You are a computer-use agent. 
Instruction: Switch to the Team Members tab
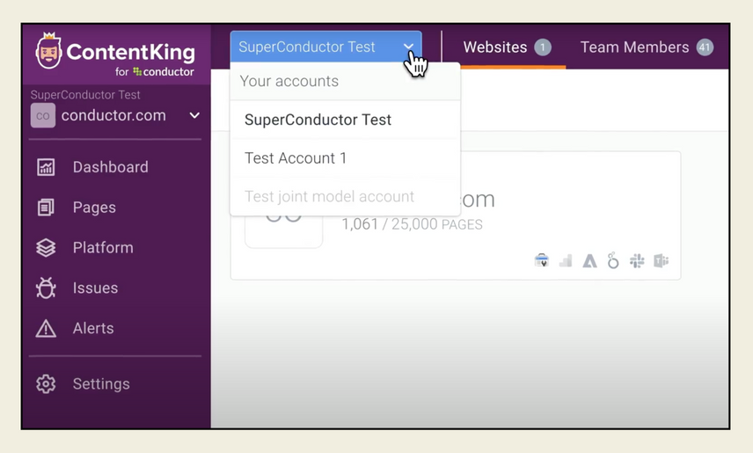(x=647, y=47)
